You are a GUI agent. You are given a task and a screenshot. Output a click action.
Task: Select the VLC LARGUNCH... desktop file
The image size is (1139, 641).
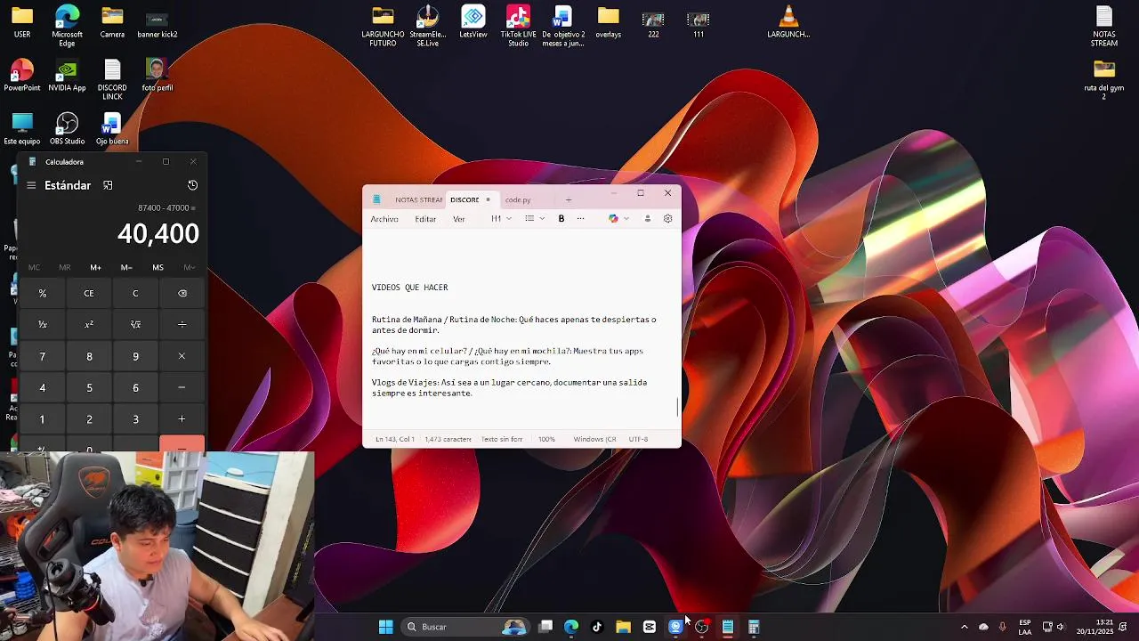(788, 22)
